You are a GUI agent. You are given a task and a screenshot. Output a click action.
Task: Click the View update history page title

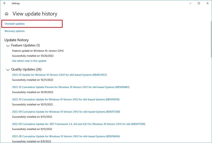click(35, 14)
